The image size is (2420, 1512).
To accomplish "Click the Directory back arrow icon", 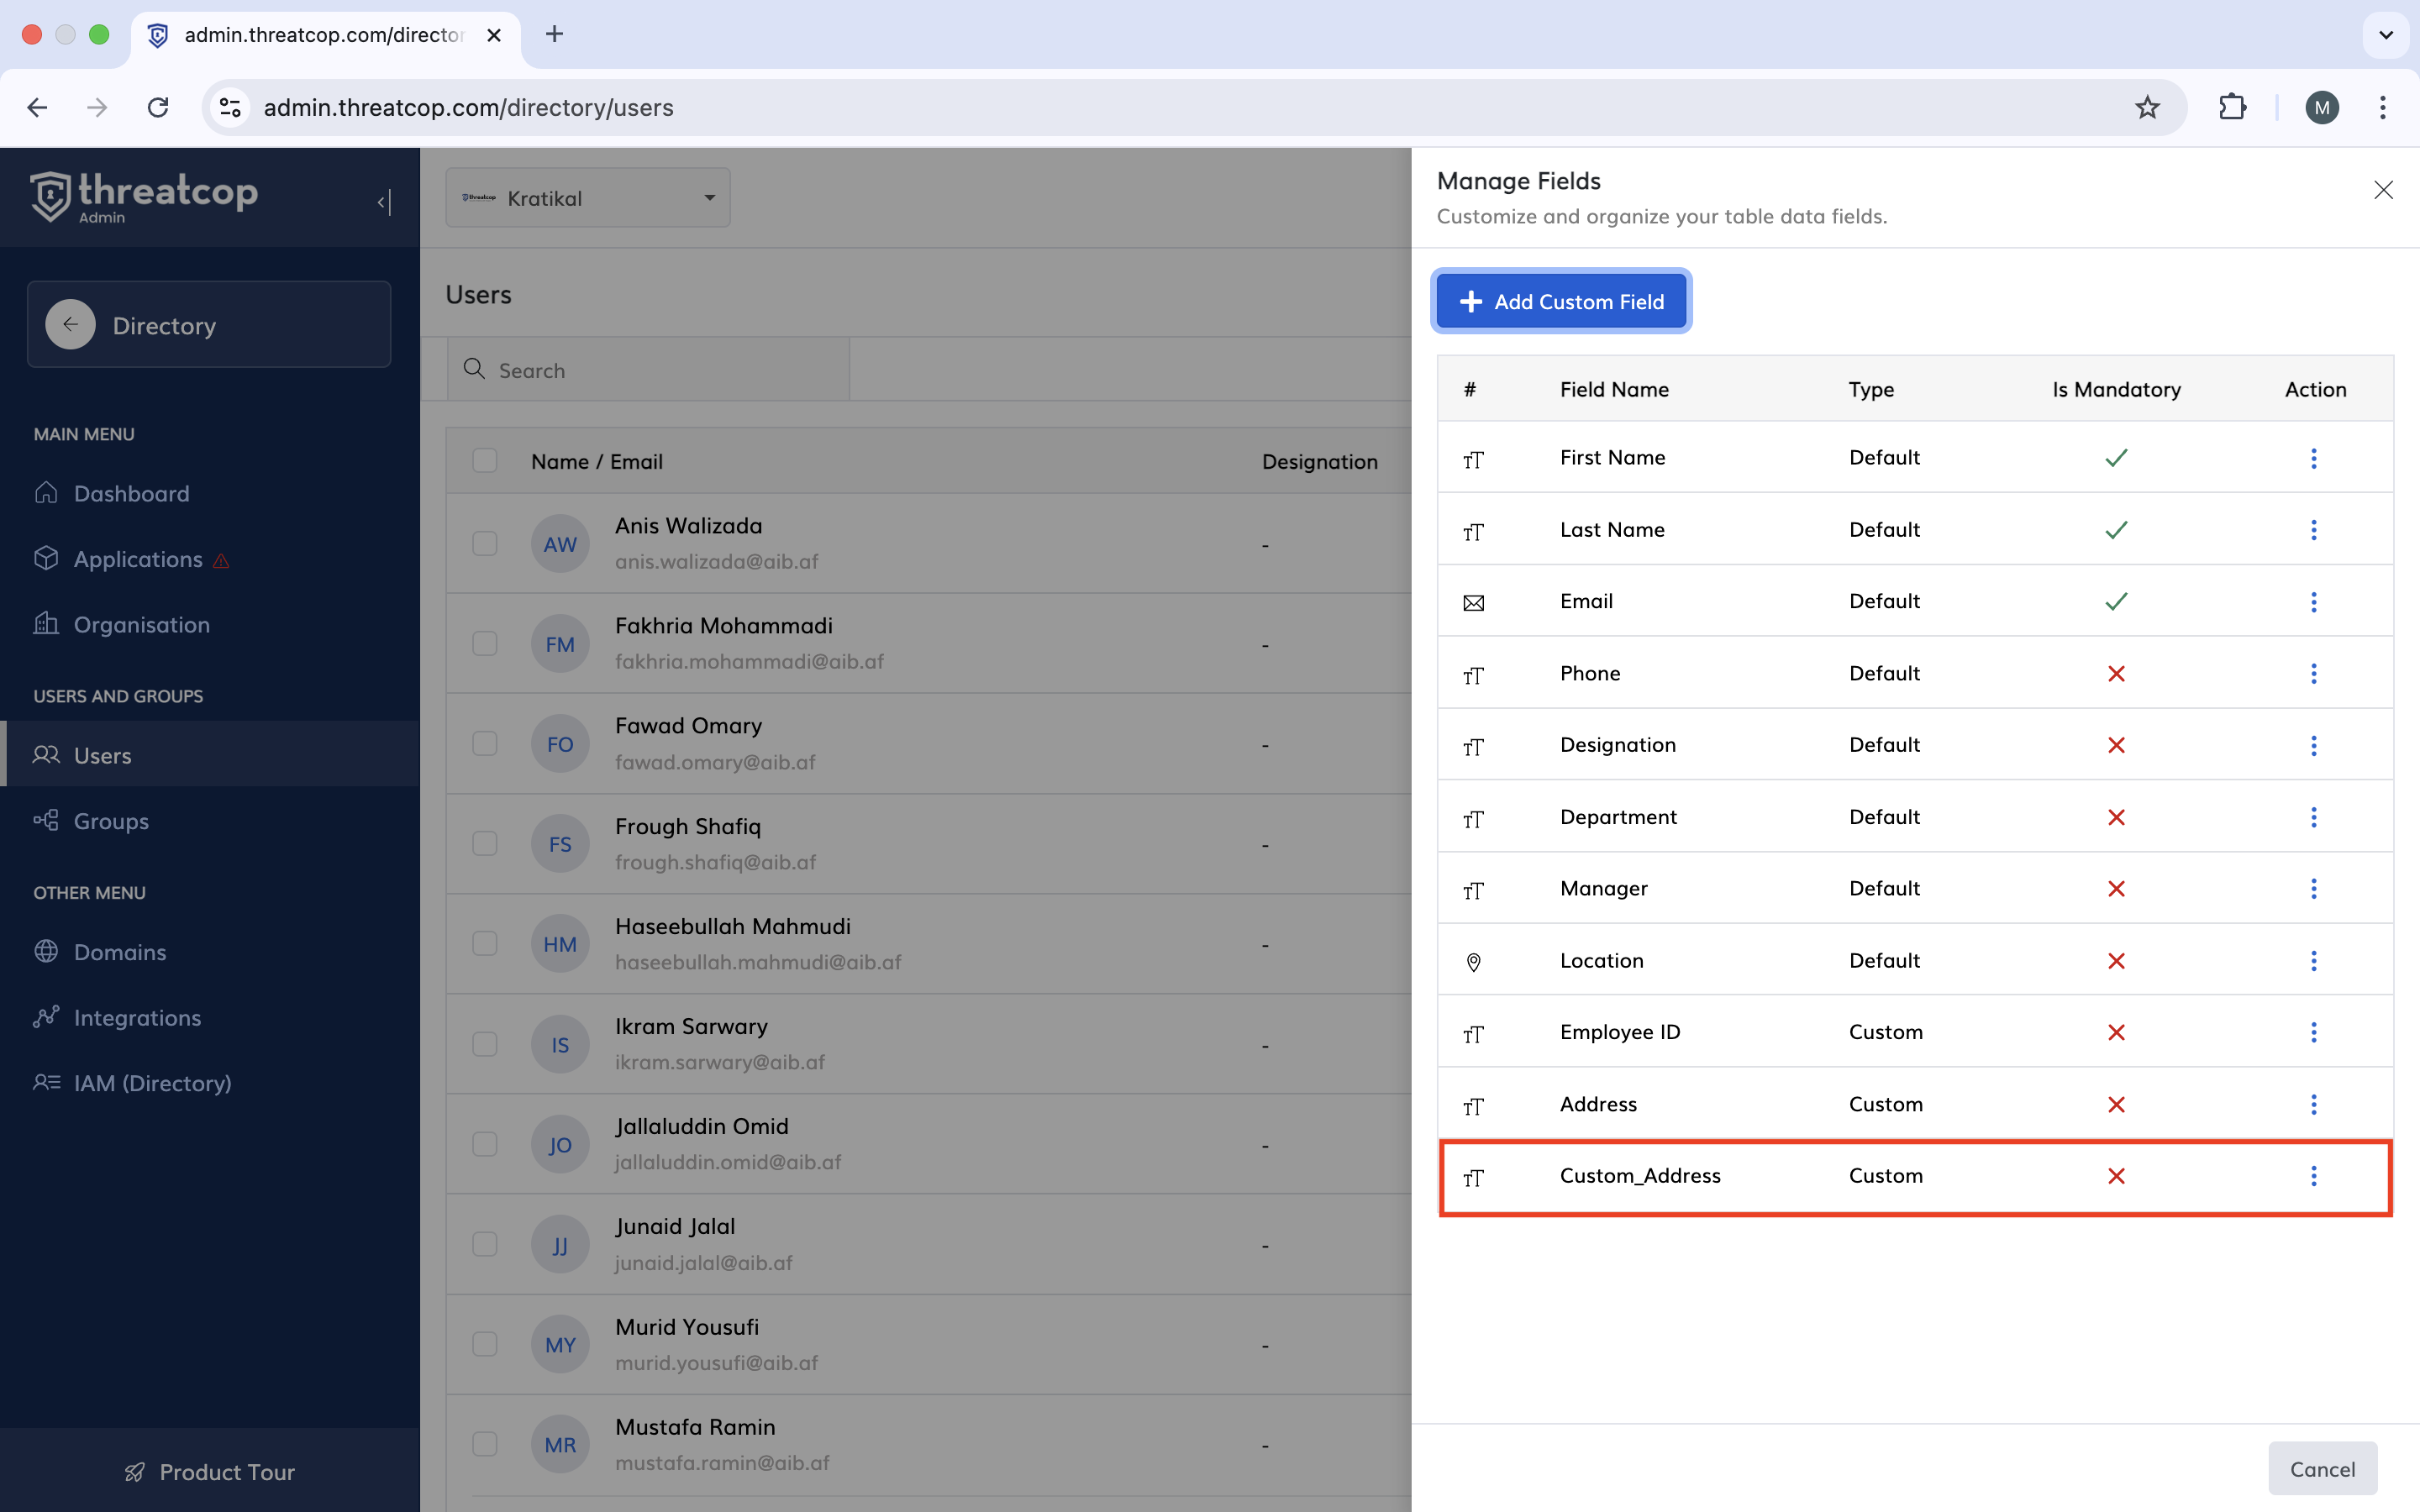I will pyautogui.click(x=70, y=325).
